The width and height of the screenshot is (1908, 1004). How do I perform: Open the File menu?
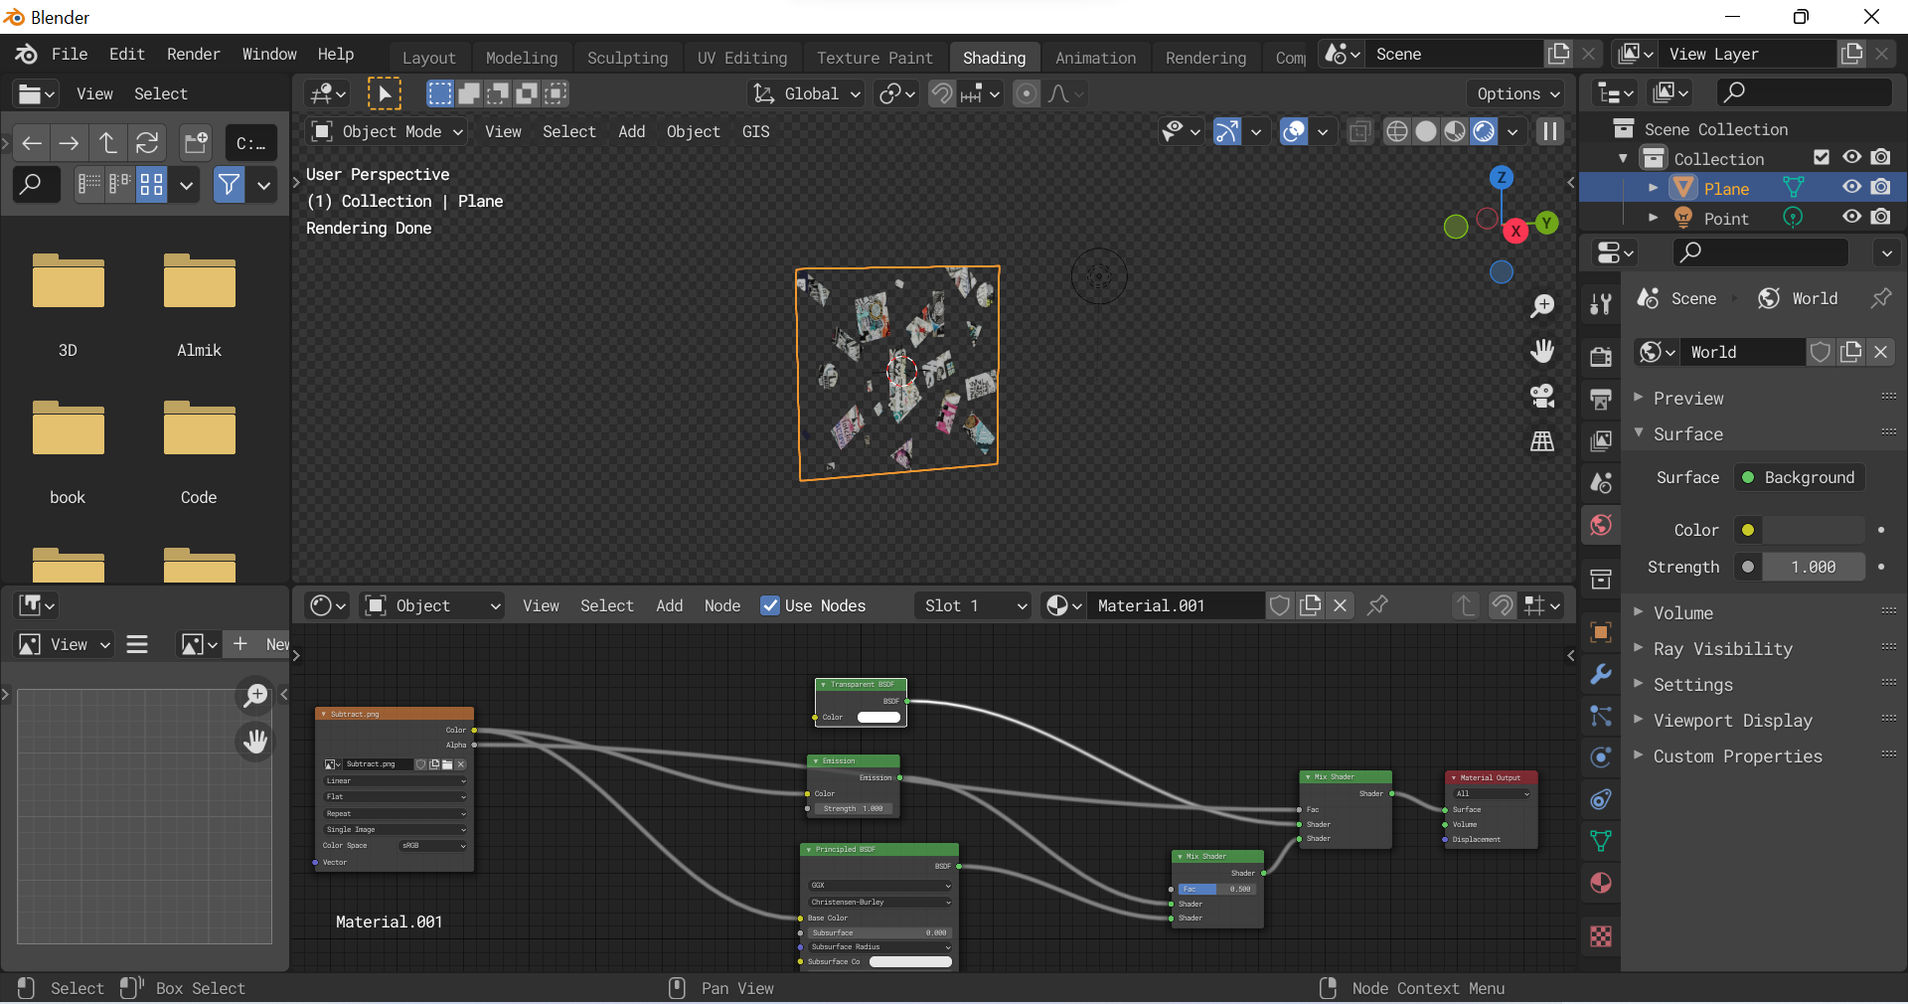click(70, 54)
